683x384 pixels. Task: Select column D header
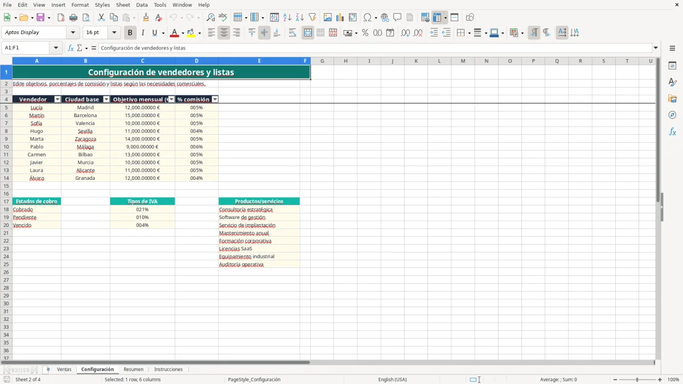(x=196, y=61)
